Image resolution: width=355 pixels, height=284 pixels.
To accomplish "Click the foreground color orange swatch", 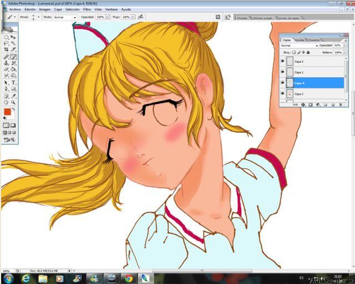I will point(7,112).
